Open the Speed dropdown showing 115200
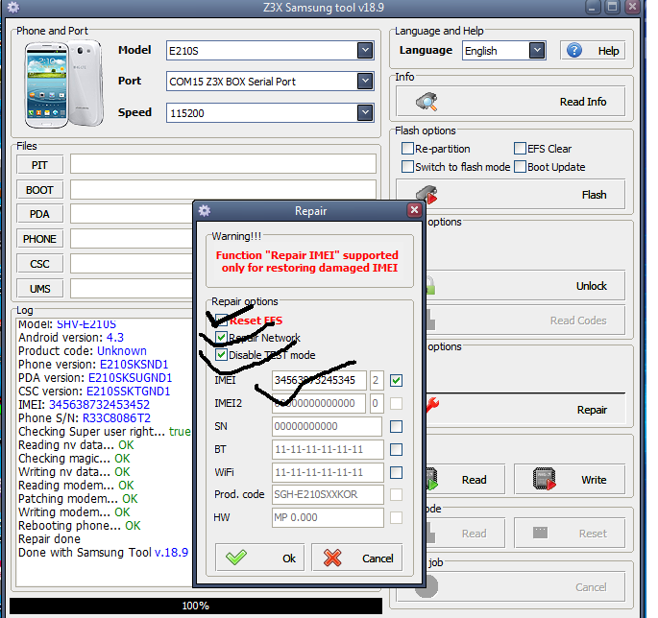The width and height of the screenshot is (658, 618). 365,112
